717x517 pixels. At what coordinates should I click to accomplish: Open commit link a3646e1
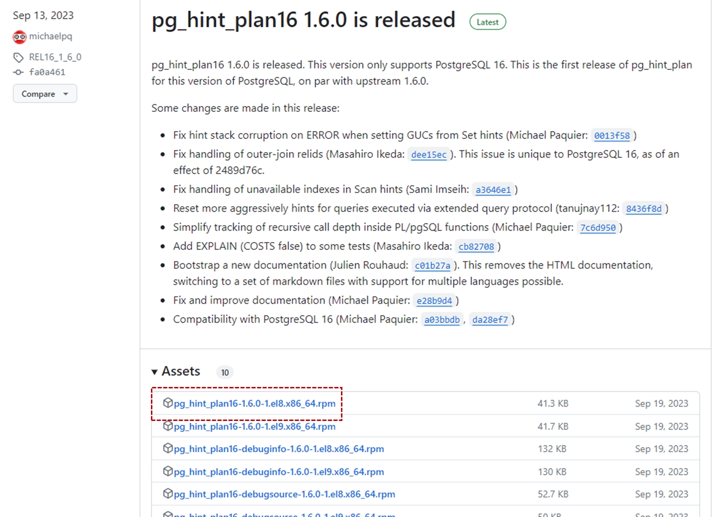pyautogui.click(x=493, y=190)
